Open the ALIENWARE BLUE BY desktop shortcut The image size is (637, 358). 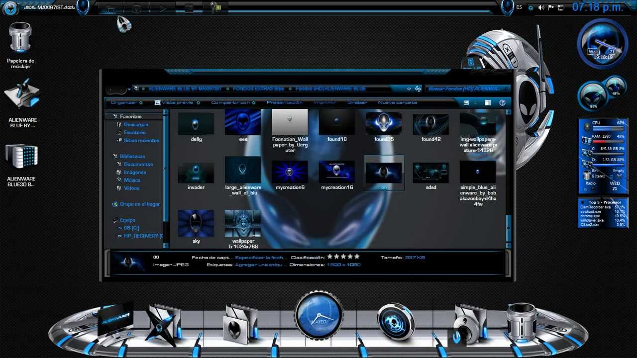[22, 103]
